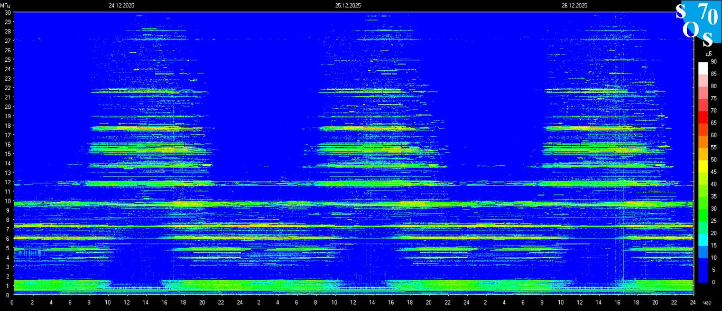The height and width of the screenshot is (311, 722).
Task: Click the SOS 70 logo
Action: (698, 21)
